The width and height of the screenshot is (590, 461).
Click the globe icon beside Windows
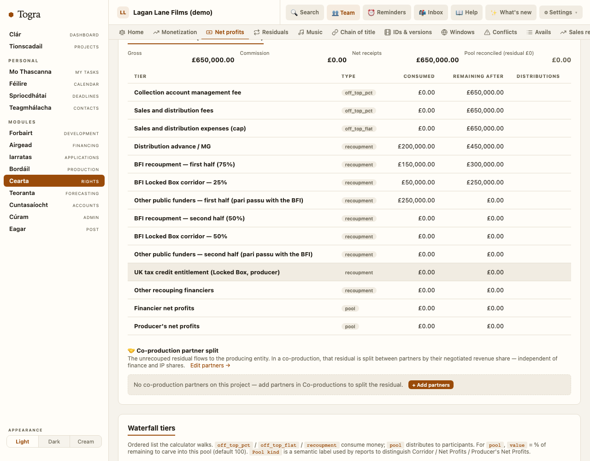(x=444, y=32)
